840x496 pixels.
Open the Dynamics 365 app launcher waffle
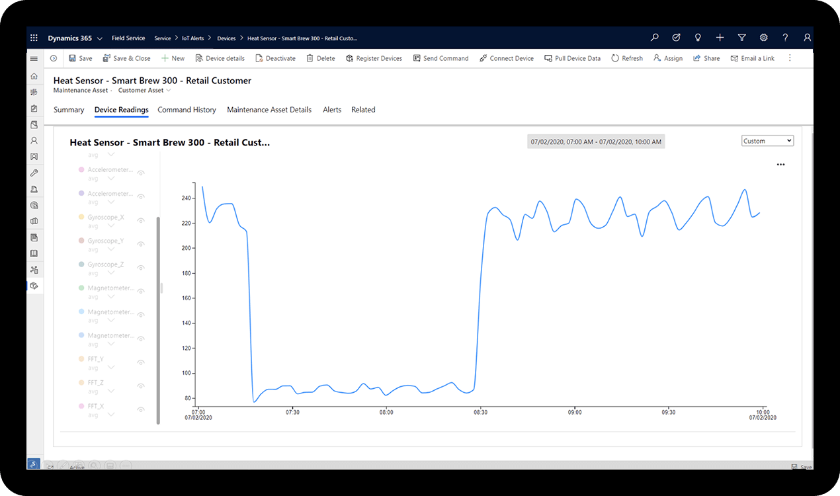34,38
